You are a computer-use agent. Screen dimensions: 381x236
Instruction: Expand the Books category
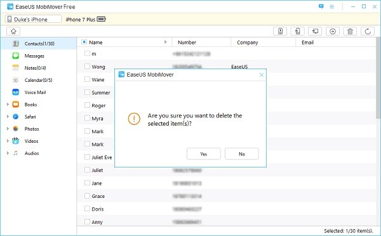point(8,105)
